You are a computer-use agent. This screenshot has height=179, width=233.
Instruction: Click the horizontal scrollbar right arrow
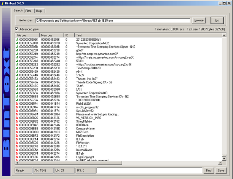tap(220, 163)
